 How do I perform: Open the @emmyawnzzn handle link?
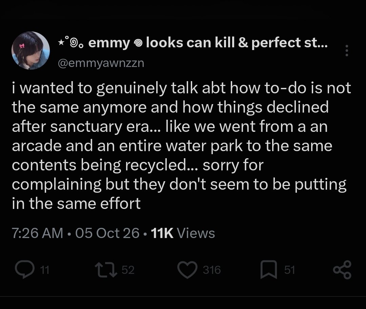[101, 63]
